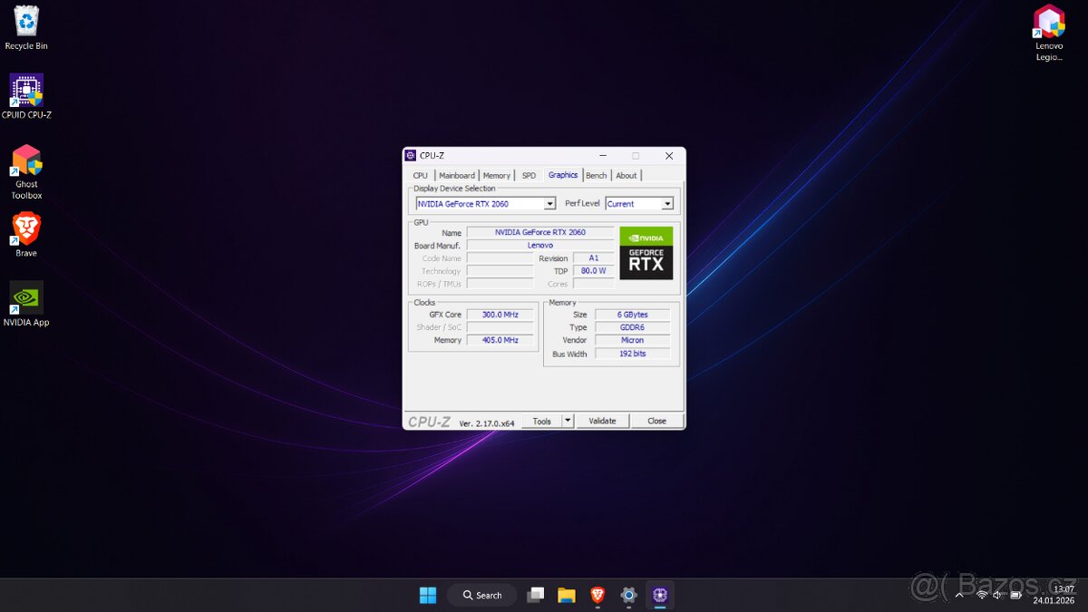Viewport: 1088px width, 612px height.
Task: Switch to the Bench tab
Action: (596, 175)
